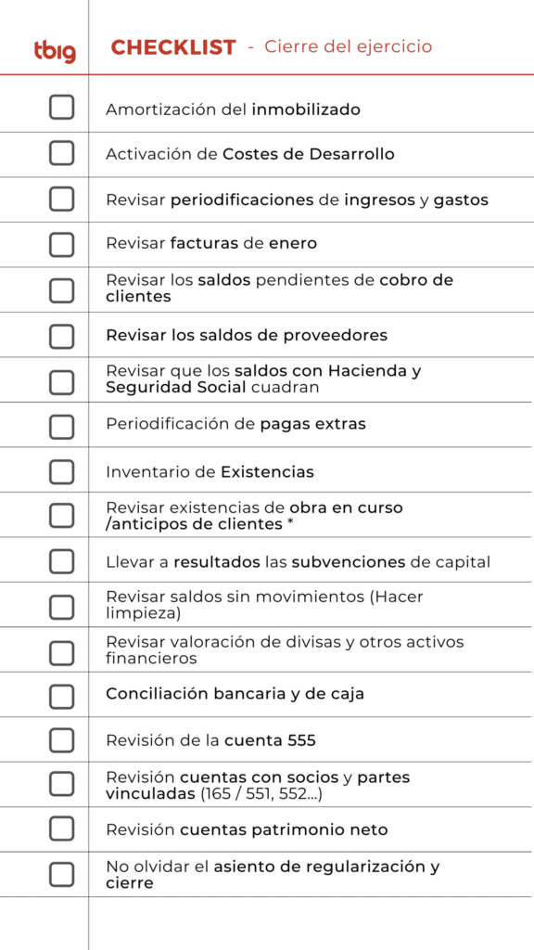Check the subvenciones de capital box
The image size is (534, 950).
[x=62, y=561]
